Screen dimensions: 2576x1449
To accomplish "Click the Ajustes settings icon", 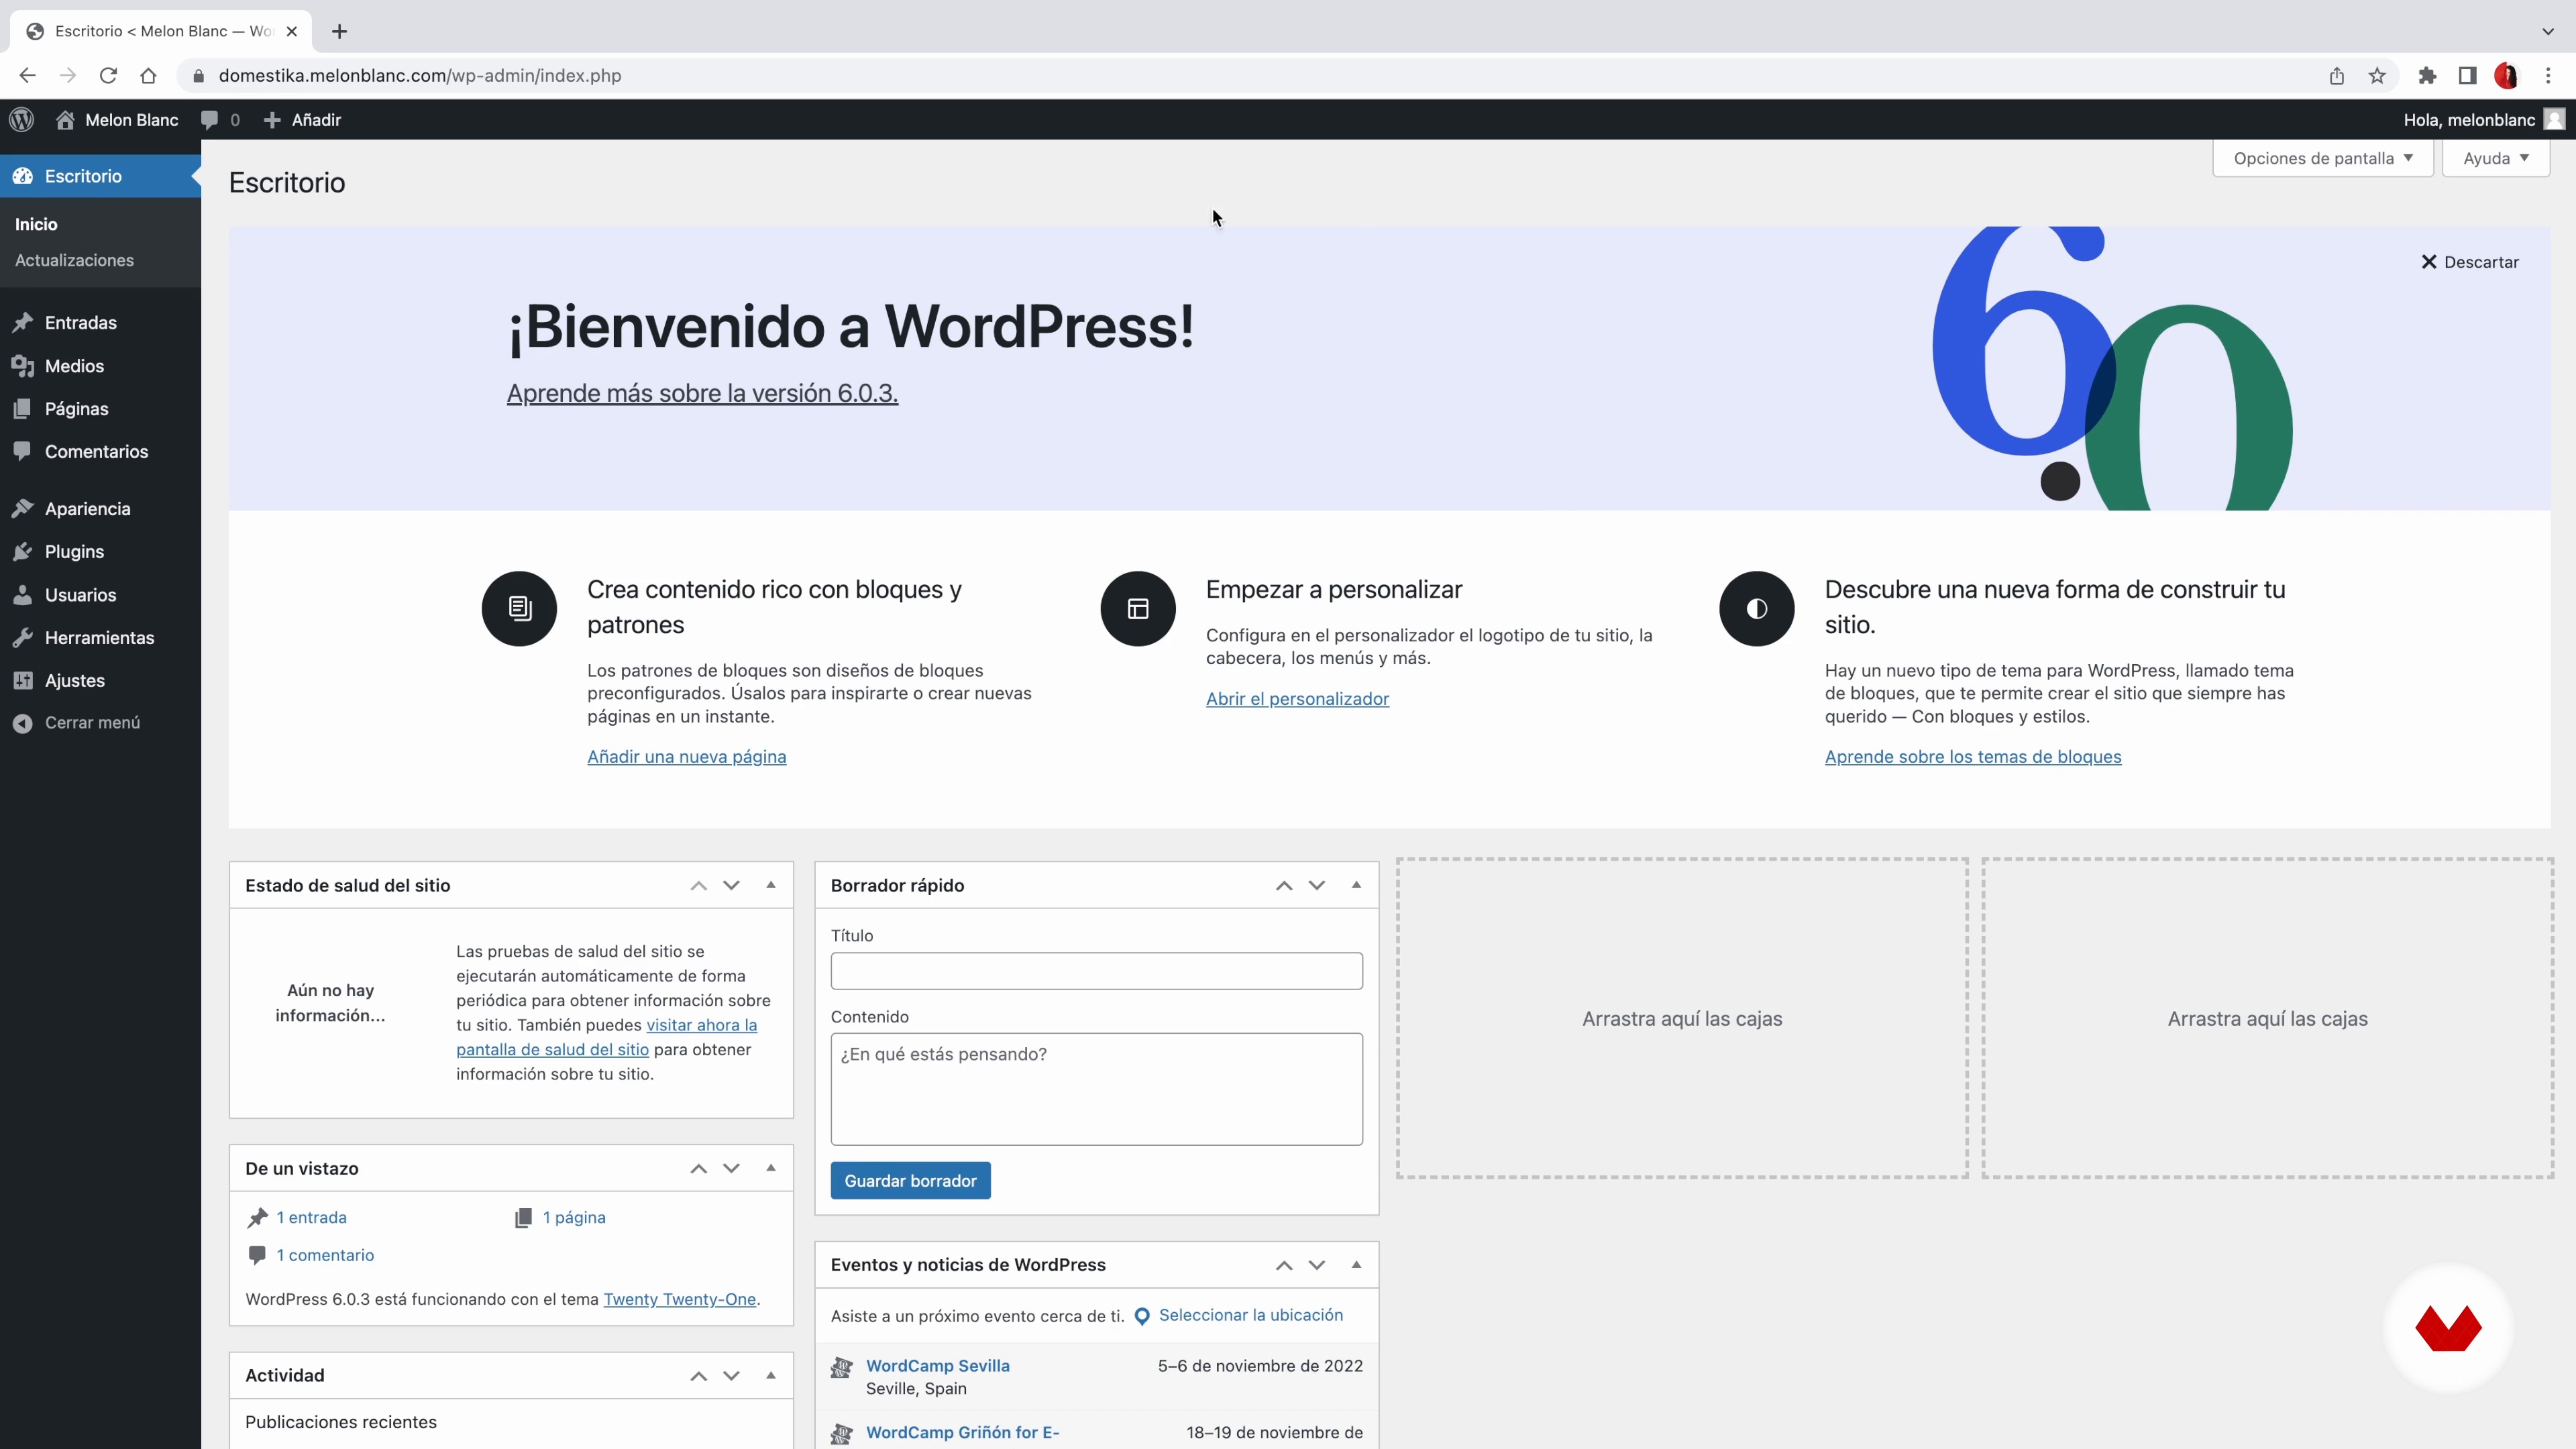I will [23, 681].
